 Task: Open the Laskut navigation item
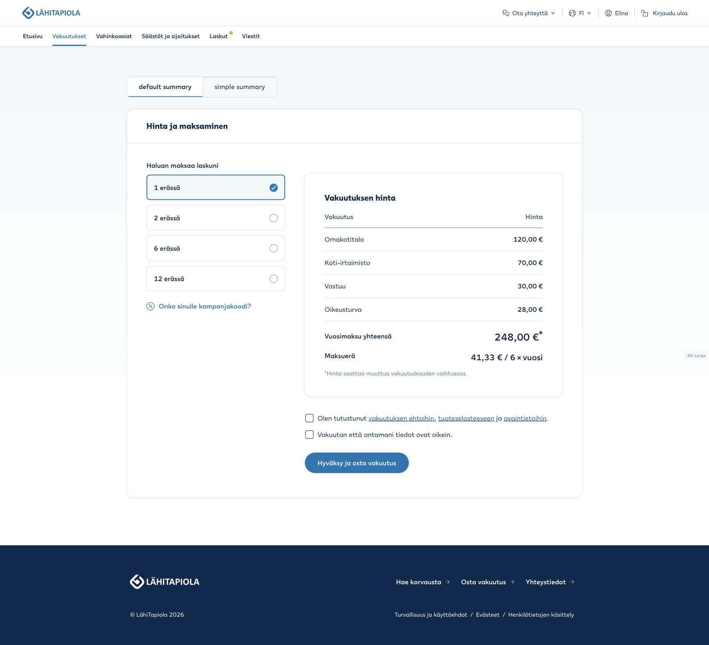219,36
